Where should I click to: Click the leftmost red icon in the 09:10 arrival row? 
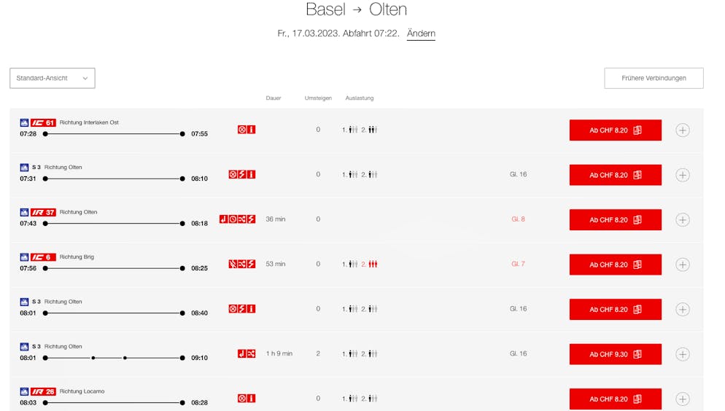click(242, 354)
